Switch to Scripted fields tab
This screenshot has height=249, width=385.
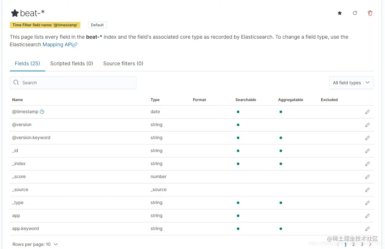tap(72, 63)
